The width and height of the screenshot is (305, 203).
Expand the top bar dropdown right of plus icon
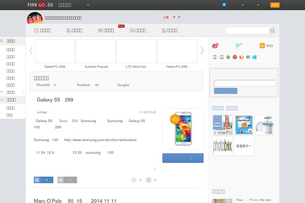[x=243, y=5]
